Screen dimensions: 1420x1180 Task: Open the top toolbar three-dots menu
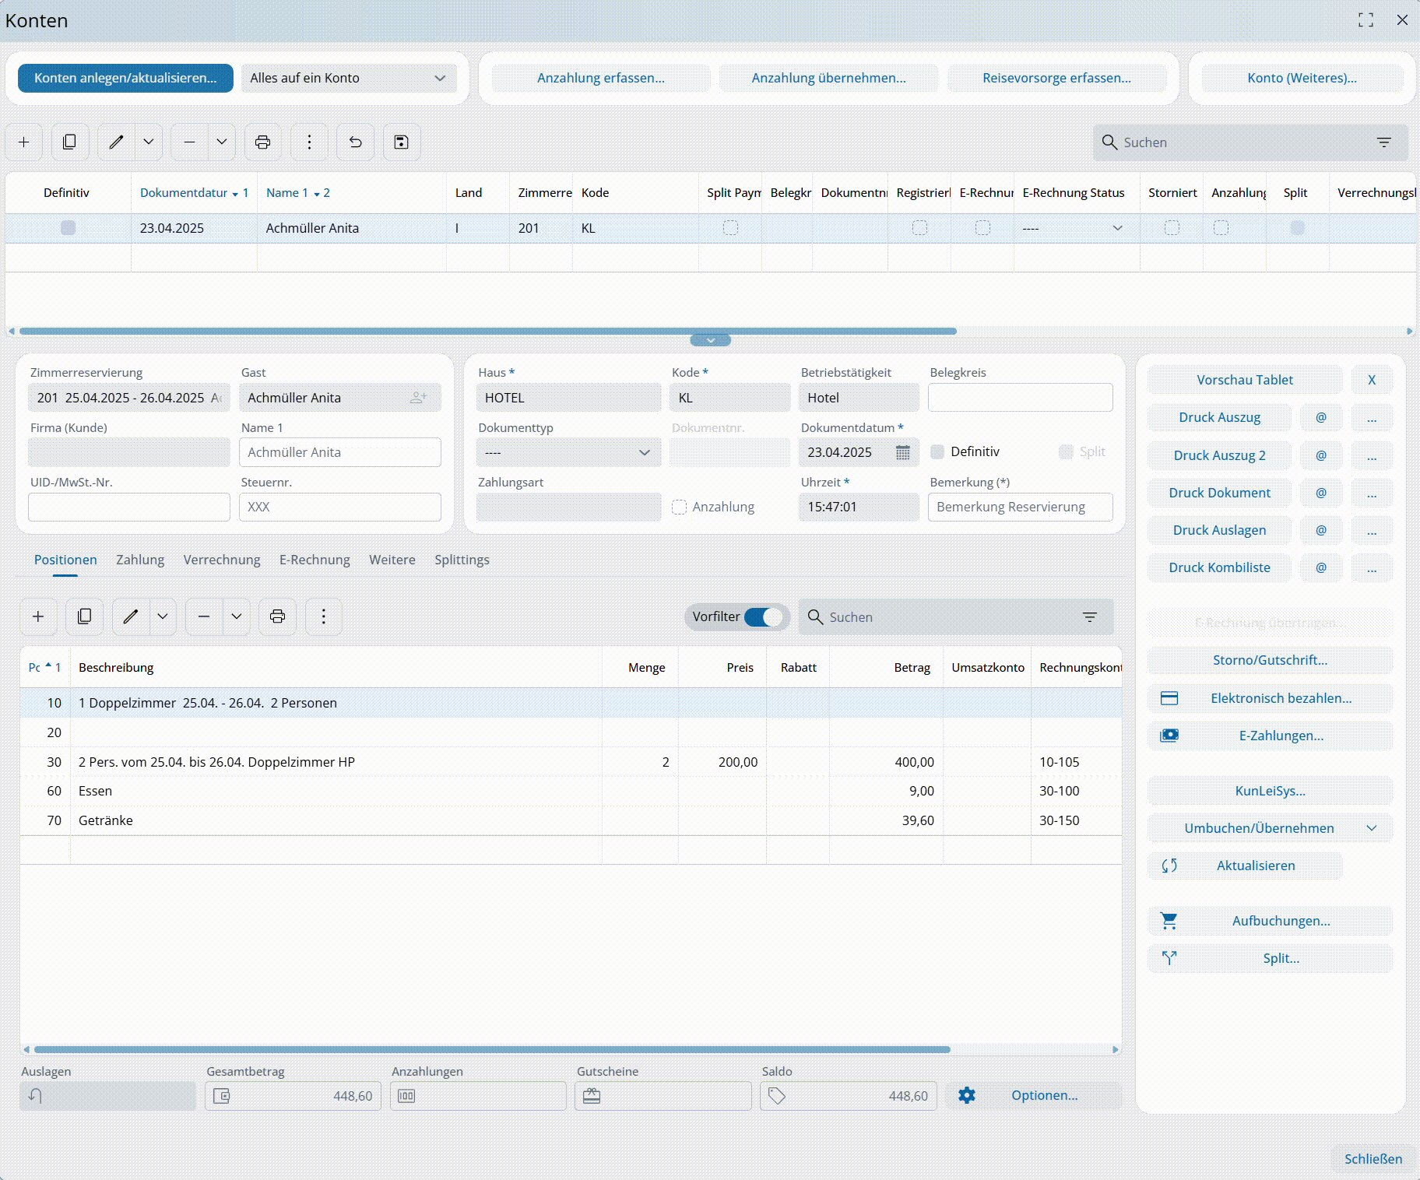click(309, 142)
